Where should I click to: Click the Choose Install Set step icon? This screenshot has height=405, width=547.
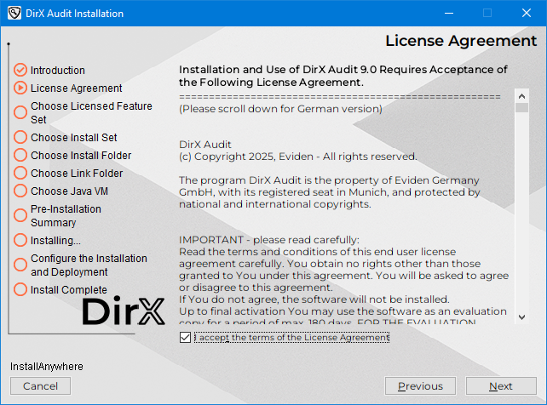pyautogui.click(x=20, y=137)
